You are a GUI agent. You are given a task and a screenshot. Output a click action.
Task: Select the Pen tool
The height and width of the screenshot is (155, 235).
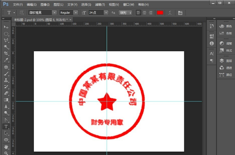pos(6,120)
